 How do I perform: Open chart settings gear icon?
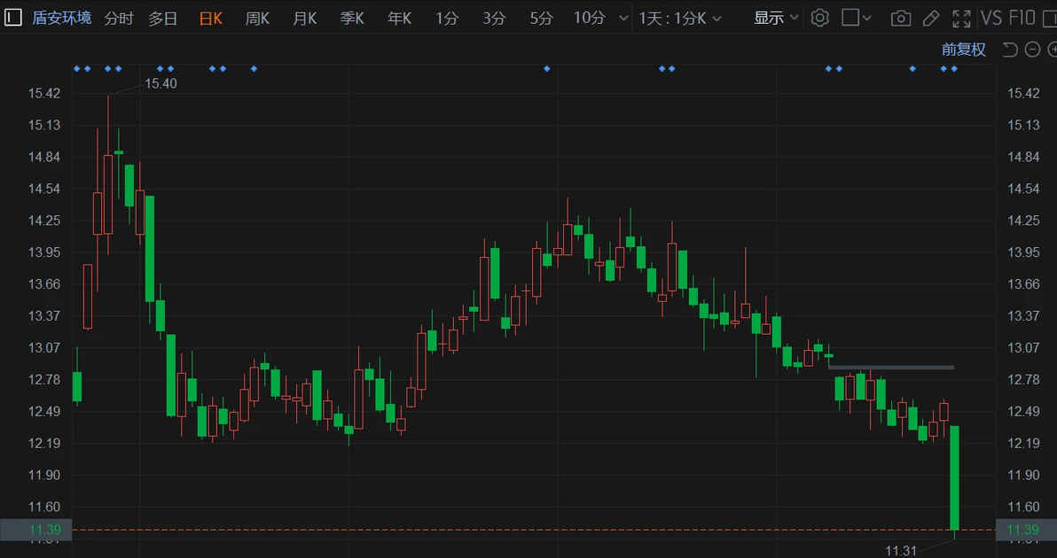pyautogui.click(x=819, y=18)
